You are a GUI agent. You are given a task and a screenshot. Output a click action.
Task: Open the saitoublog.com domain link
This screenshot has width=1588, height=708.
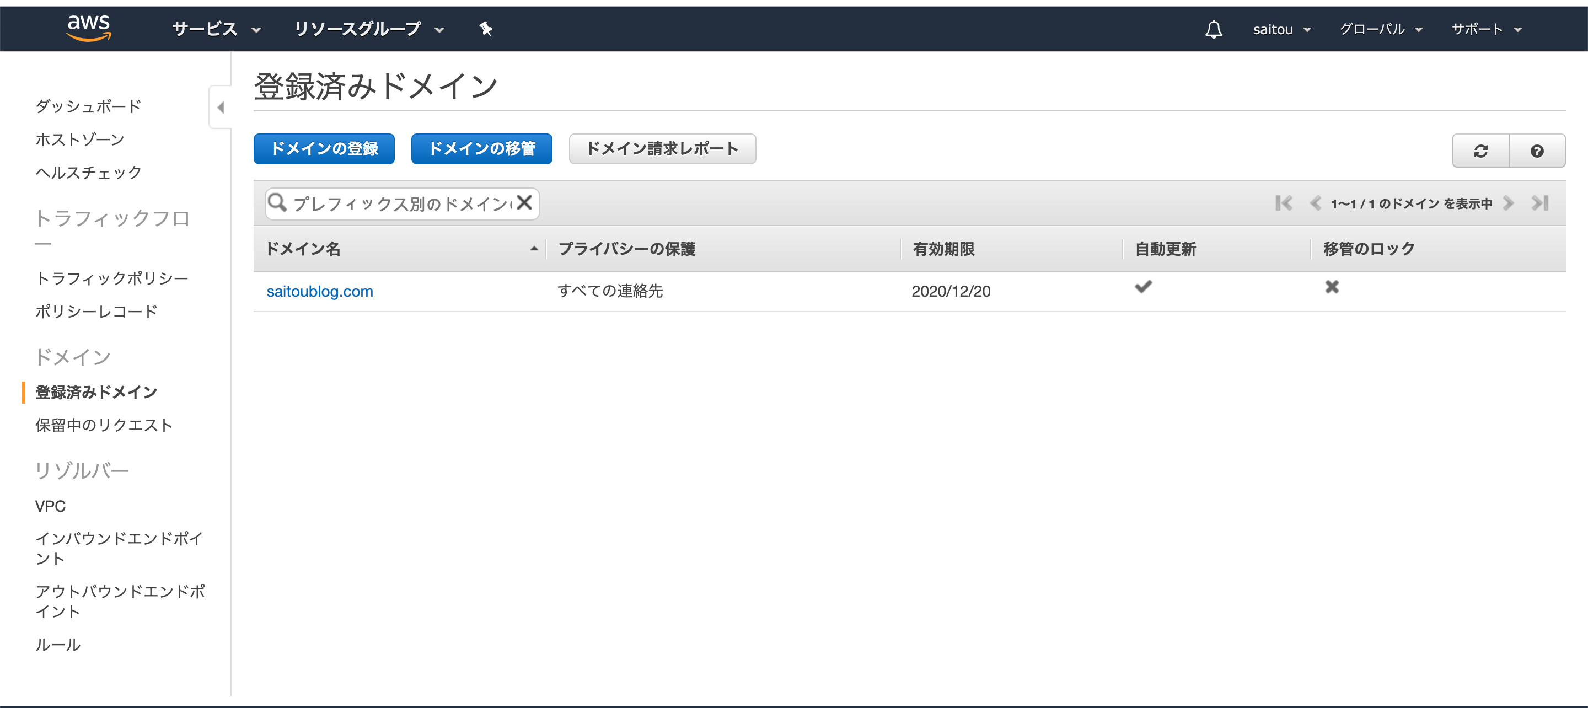click(x=320, y=291)
